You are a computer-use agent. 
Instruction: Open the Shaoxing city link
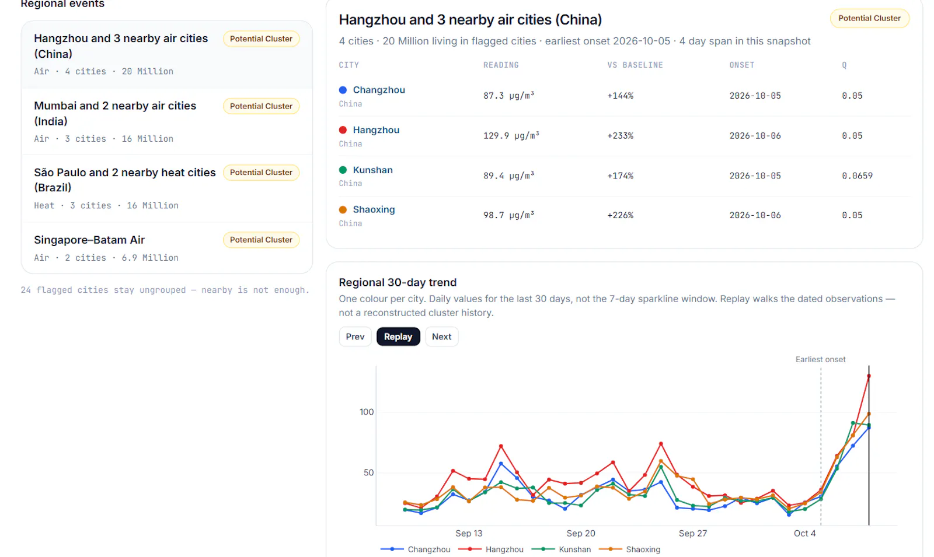point(374,209)
